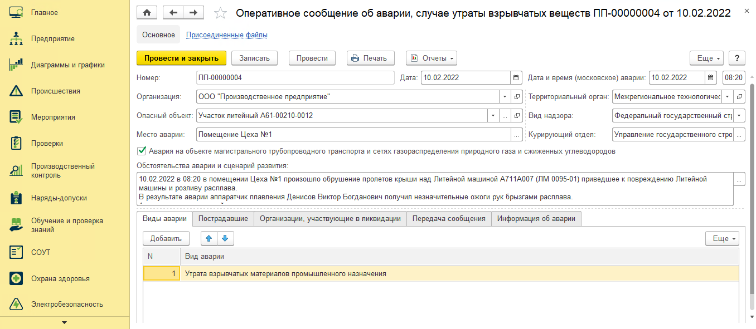Expand the sidebar sections with bottom arrow
Image resolution: width=756 pixels, height=329 pixels.
[x=65, y=322]
